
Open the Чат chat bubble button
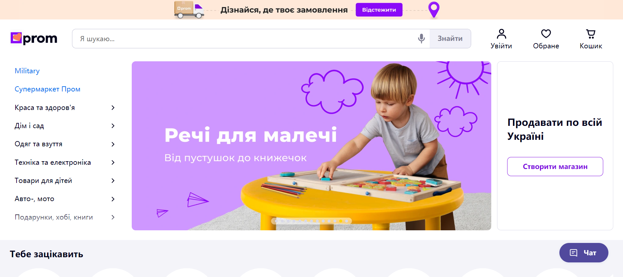click(584, 253)
